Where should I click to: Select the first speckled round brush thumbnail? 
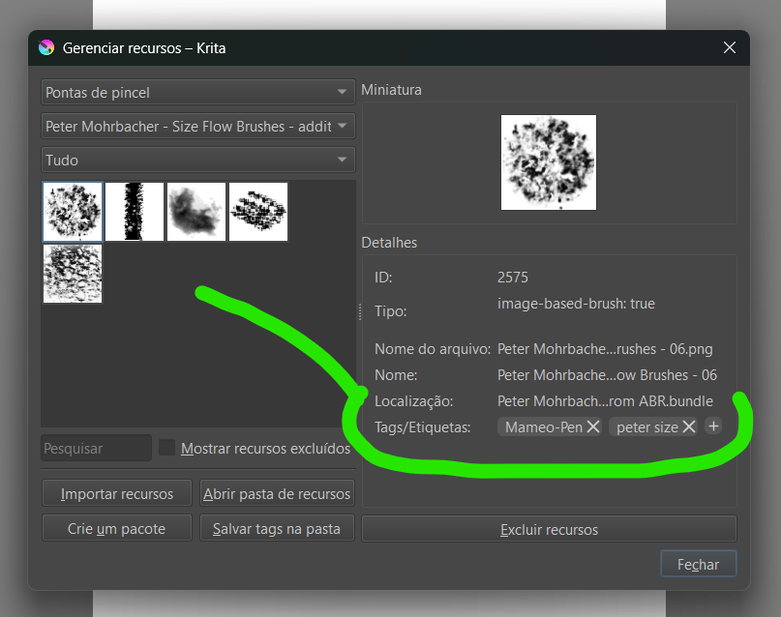[73, 212]
